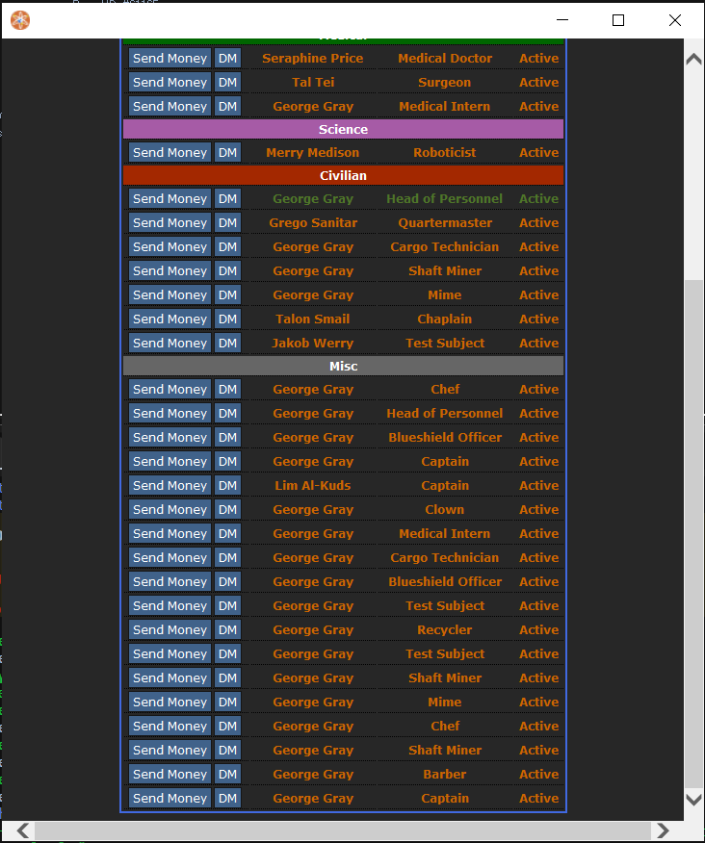Select the Science department header
Image resolution: width=705 pixels, height=843 pixels.
tap(343, 129)
